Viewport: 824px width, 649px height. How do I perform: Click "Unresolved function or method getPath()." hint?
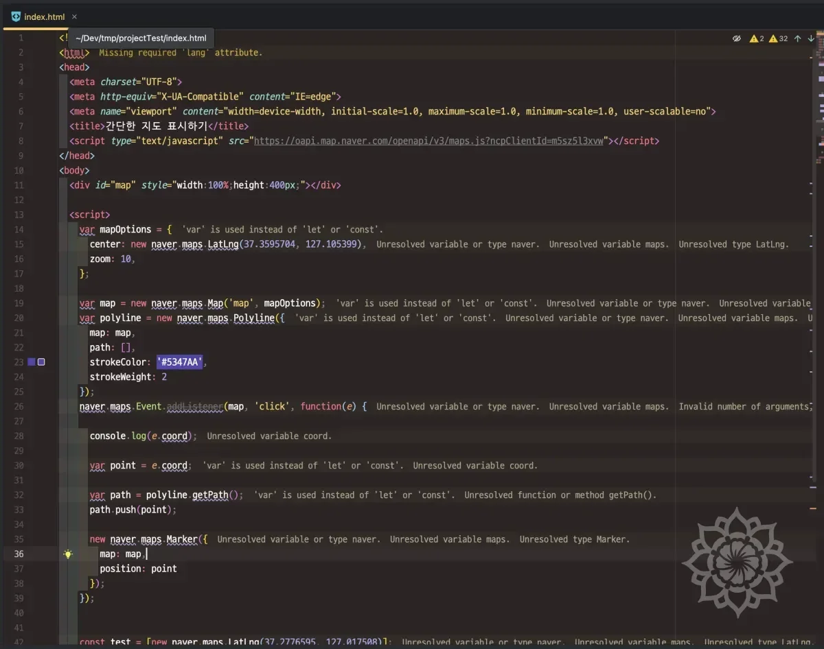click(560, 495)
